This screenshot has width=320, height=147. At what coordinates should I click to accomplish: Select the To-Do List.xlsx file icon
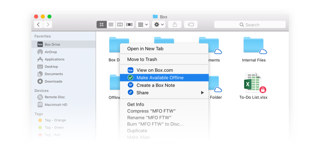pyautogui.click(x=253, y=83)
